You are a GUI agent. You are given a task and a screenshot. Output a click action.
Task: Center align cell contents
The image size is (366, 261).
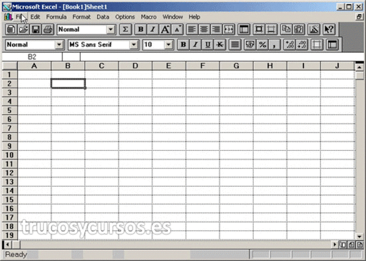pyautogui.click(x=204, y=30)
